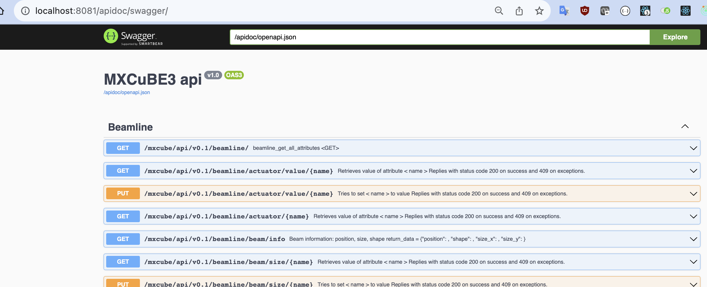
Task: Open the dark React atom extension icon
Action: [686, 11]
